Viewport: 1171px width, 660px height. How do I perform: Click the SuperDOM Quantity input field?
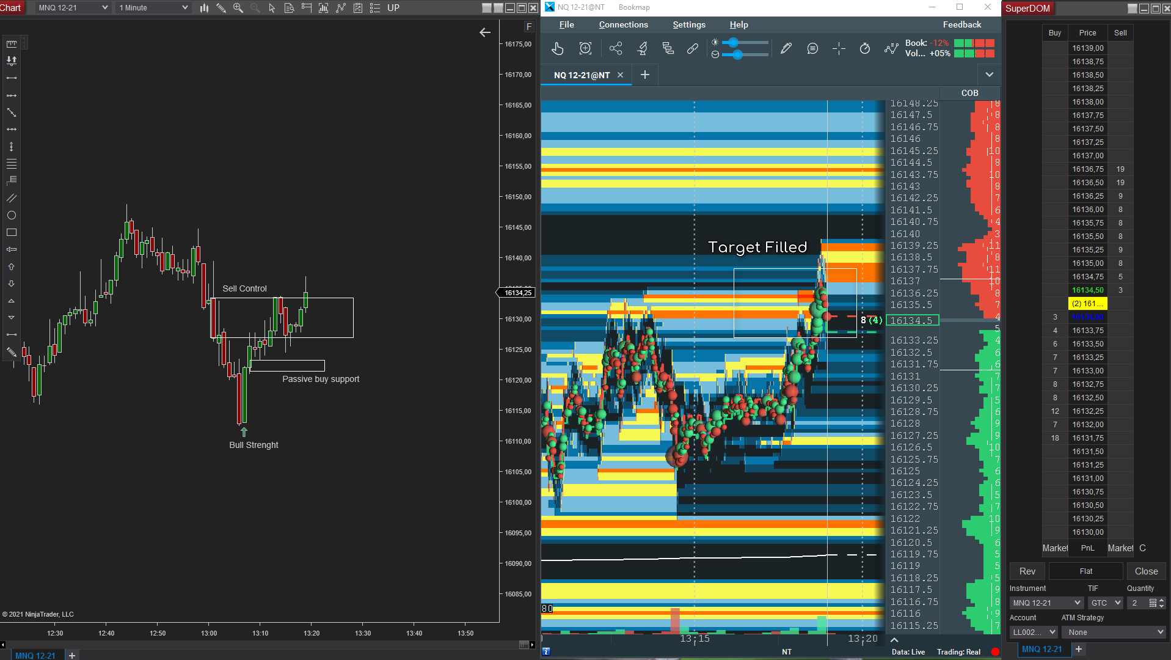point(1137,603)
